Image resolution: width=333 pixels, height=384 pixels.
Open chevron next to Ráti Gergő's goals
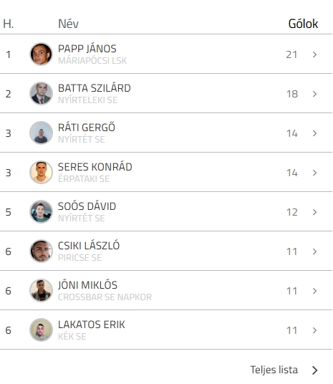tap(315, 133)
